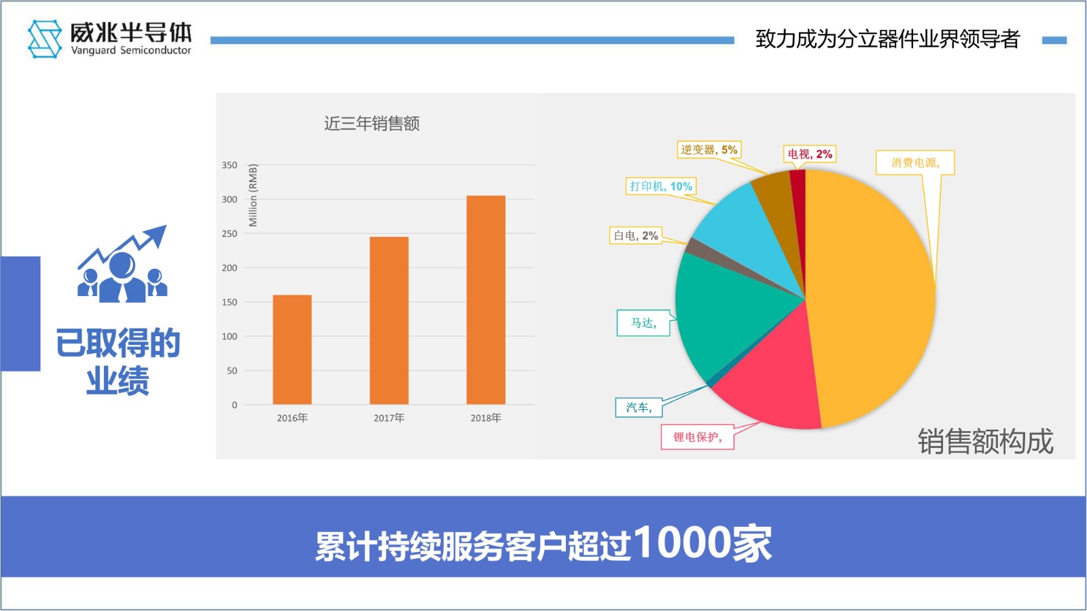Image resolution: width=1087 pixels, height=611 pixels.
Task: Select the business growth people icon
Action: tap(122, 265)
